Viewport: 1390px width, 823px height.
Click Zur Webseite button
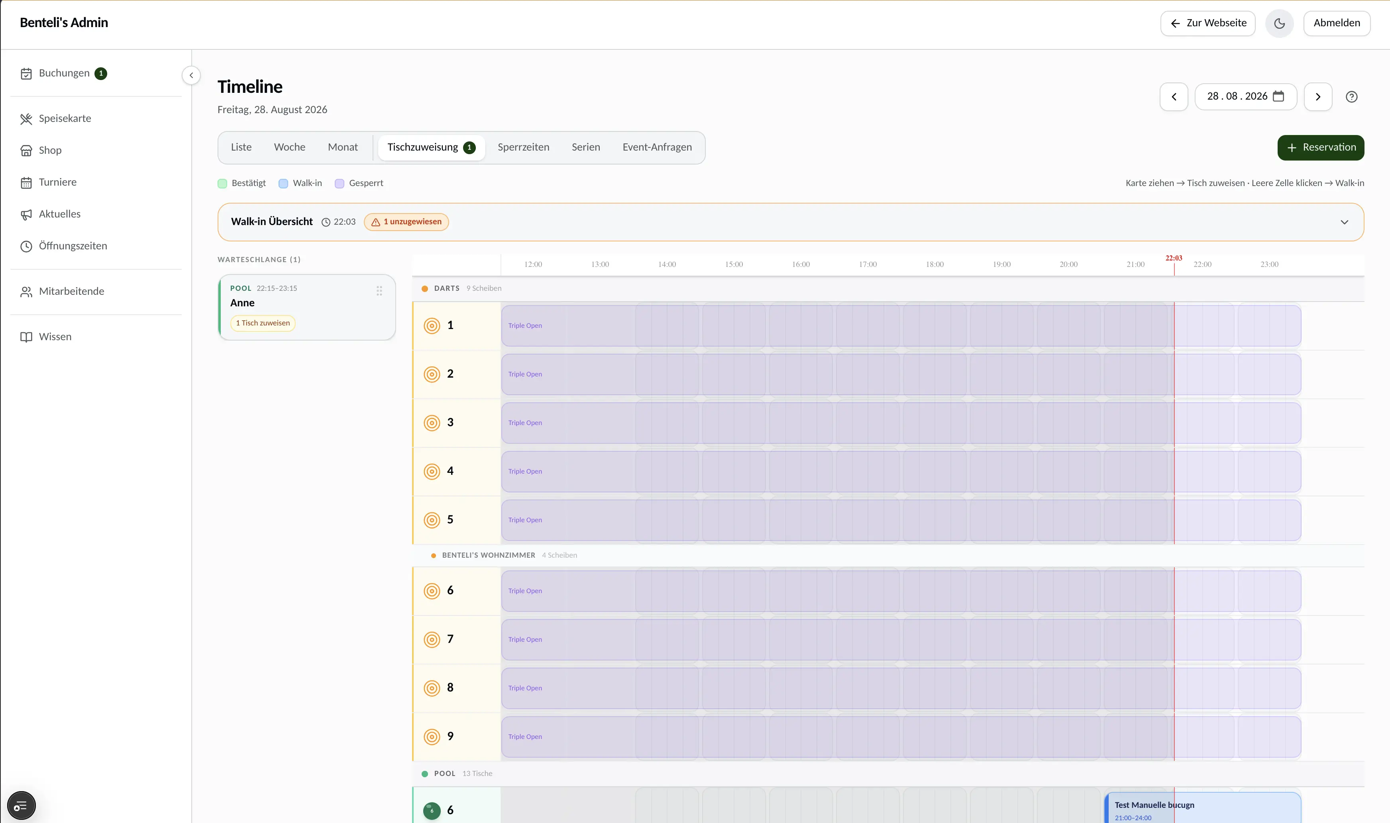click(x=1207, y=23)
